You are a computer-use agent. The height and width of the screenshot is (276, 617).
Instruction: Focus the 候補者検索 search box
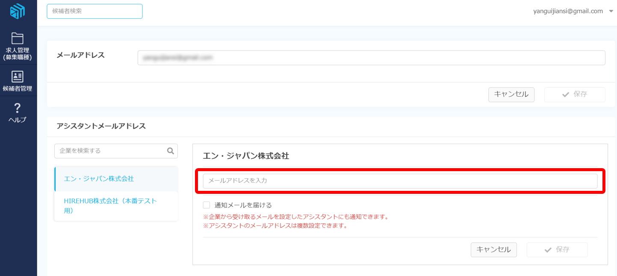point(94,12)
